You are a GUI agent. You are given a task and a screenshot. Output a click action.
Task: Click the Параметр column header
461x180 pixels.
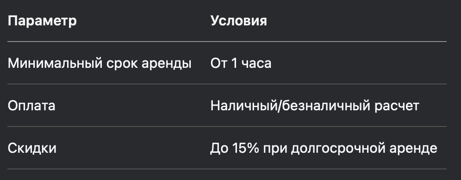(42, 21)
